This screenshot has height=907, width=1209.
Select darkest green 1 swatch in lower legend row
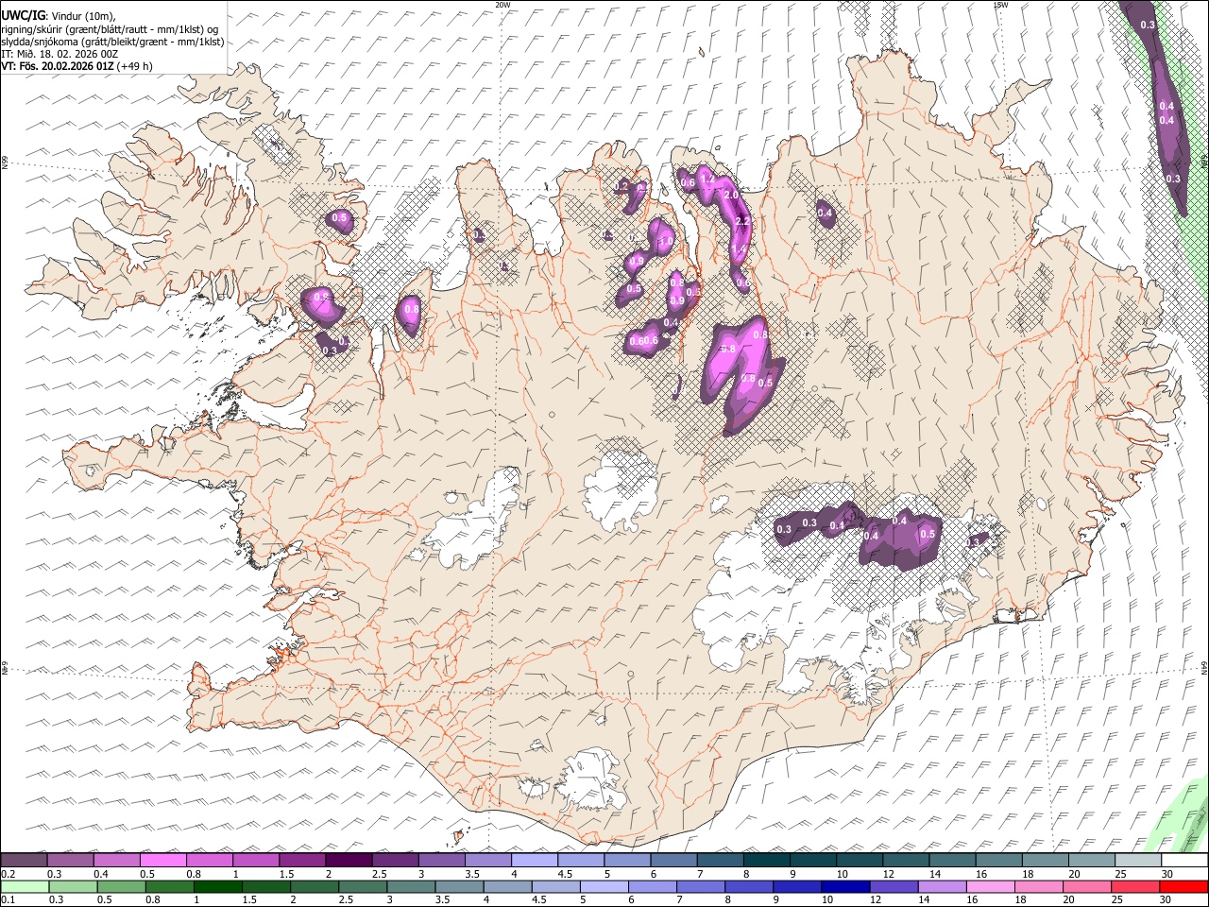(217, 886)
